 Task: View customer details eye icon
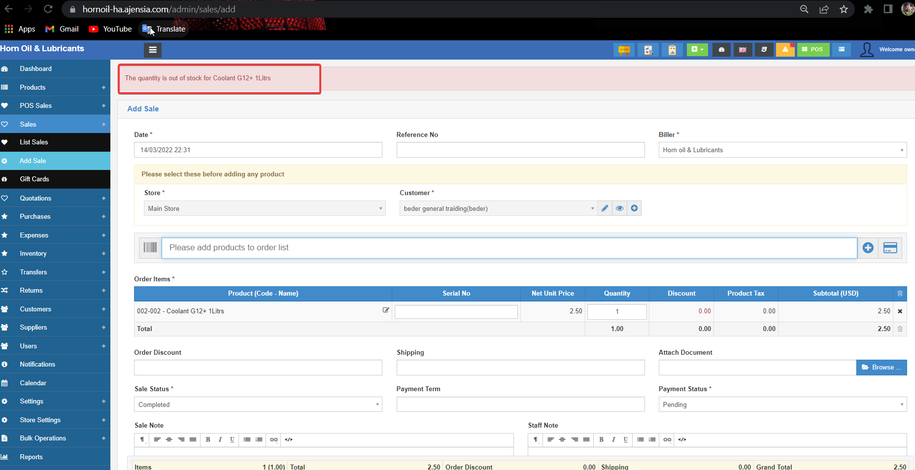pyautogui.click(x=619, y=208)
